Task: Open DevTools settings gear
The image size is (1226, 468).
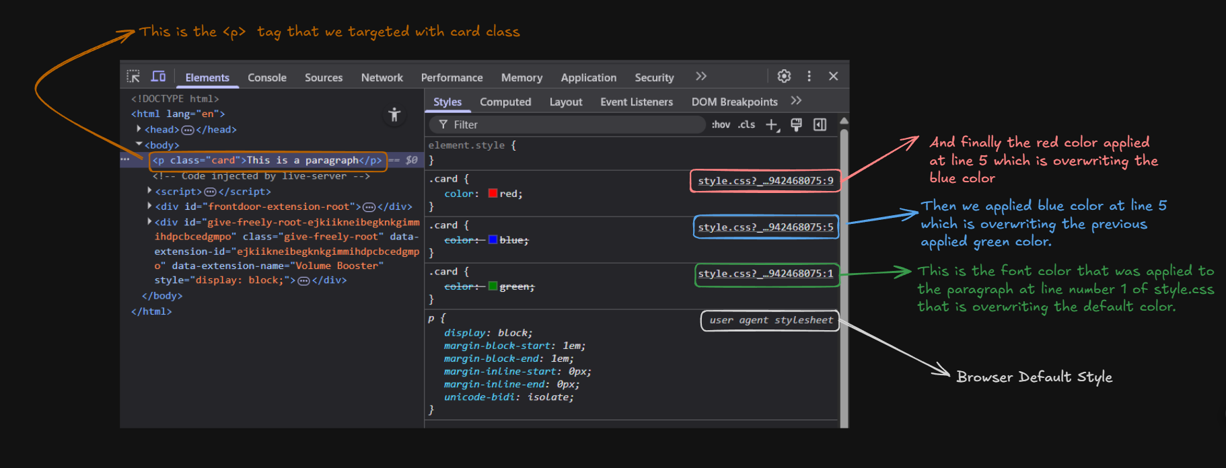Action: [784, 77]
